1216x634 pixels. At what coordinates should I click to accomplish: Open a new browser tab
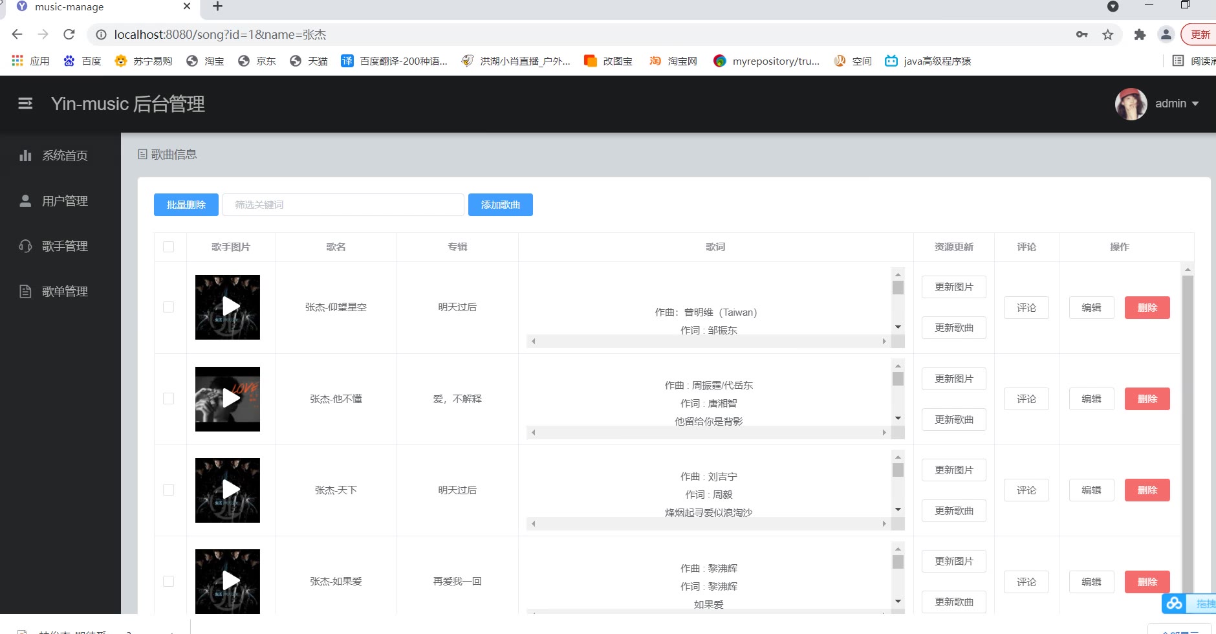pyautogui.click(x=217, y=6)
